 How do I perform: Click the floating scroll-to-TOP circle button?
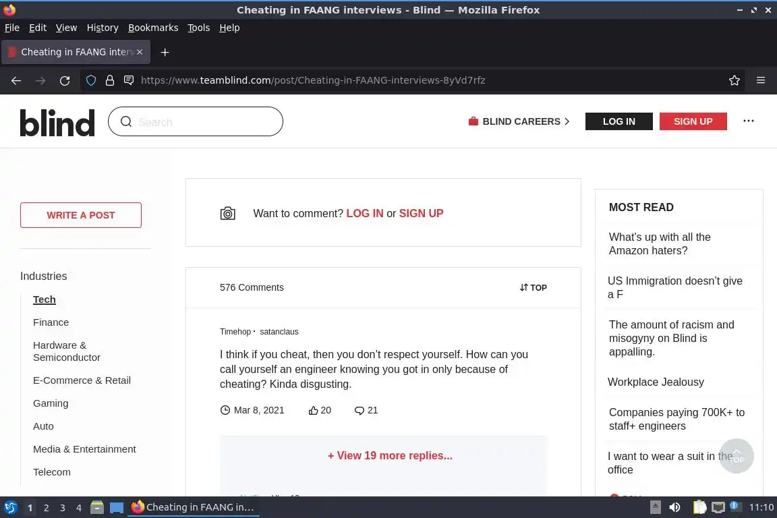pos(737,456)
